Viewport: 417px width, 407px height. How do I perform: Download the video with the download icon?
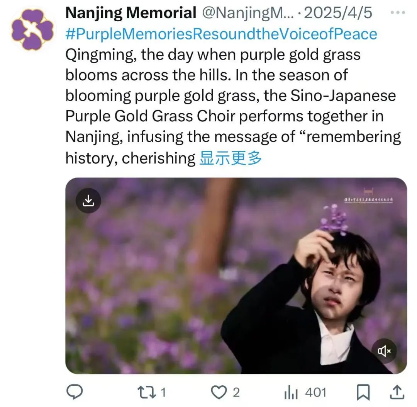pos(88,201)
